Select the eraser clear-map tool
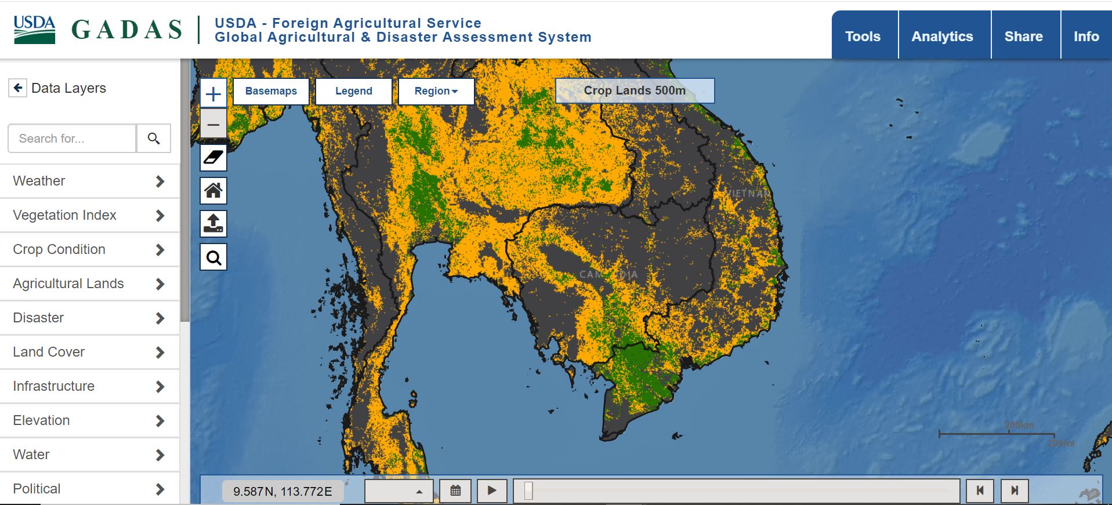 pyautogui.click(x=213, y=158)
